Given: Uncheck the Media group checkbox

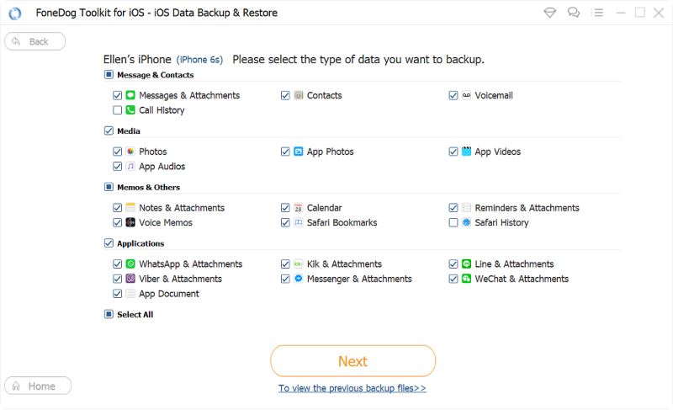Looking at the screenshot, I should 109,131.
